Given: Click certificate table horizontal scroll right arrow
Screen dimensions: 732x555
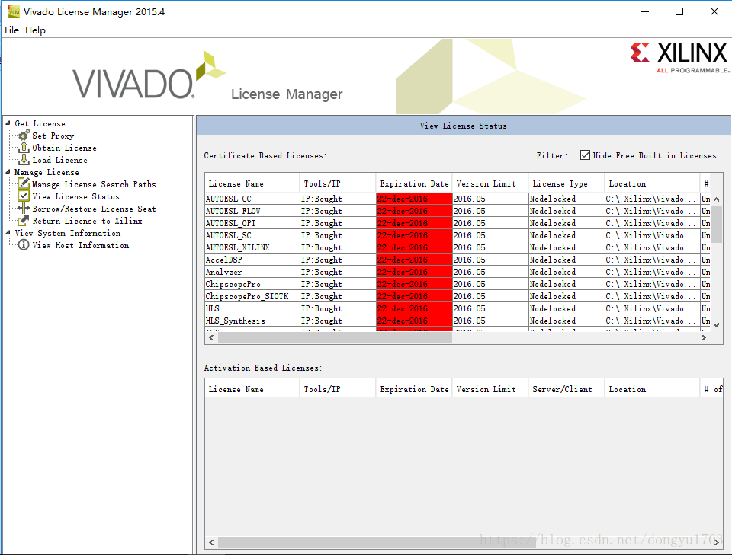Looking at the screenshot, I should 704,337.
